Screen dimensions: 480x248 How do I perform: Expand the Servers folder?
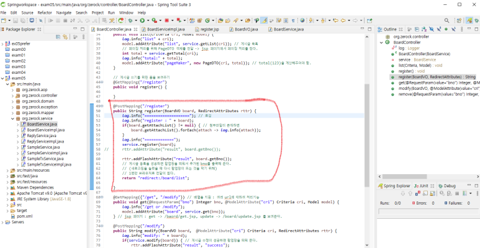pyautogui.click(x=2, y=222)
